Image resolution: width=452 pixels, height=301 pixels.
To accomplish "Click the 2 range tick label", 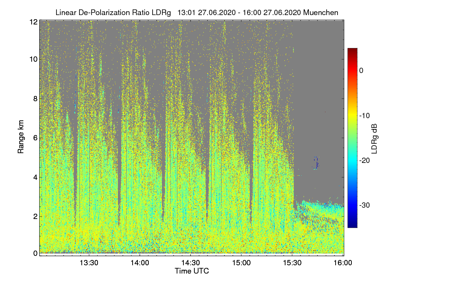I will pyautogui.click(x=35, y=216).
